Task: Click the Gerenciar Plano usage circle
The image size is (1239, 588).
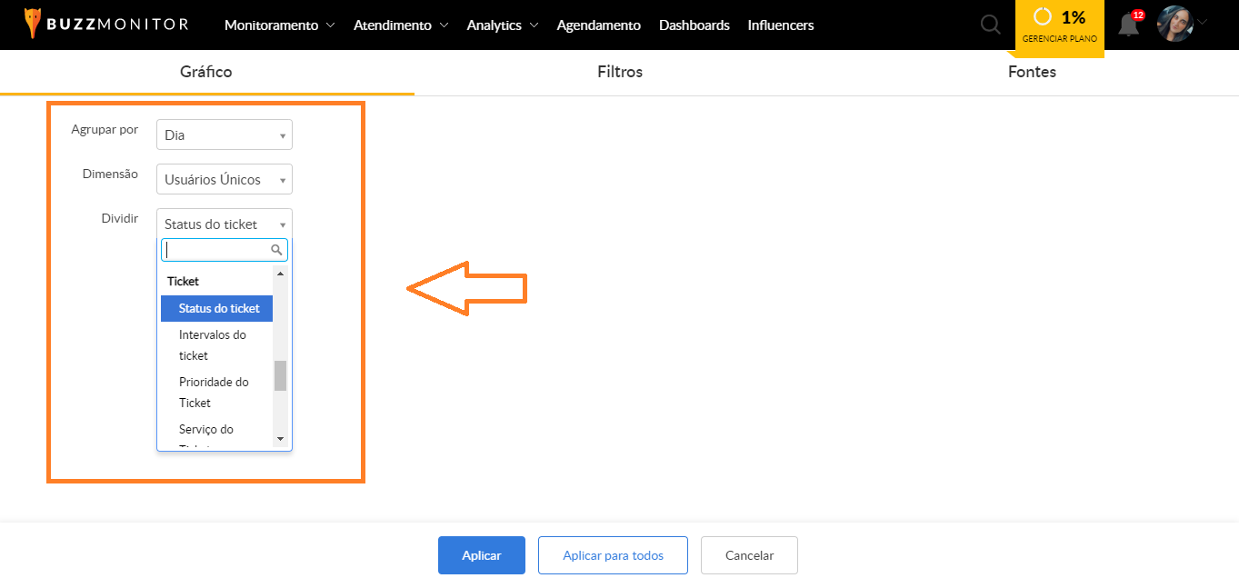Action: [x=1043, y=17]
